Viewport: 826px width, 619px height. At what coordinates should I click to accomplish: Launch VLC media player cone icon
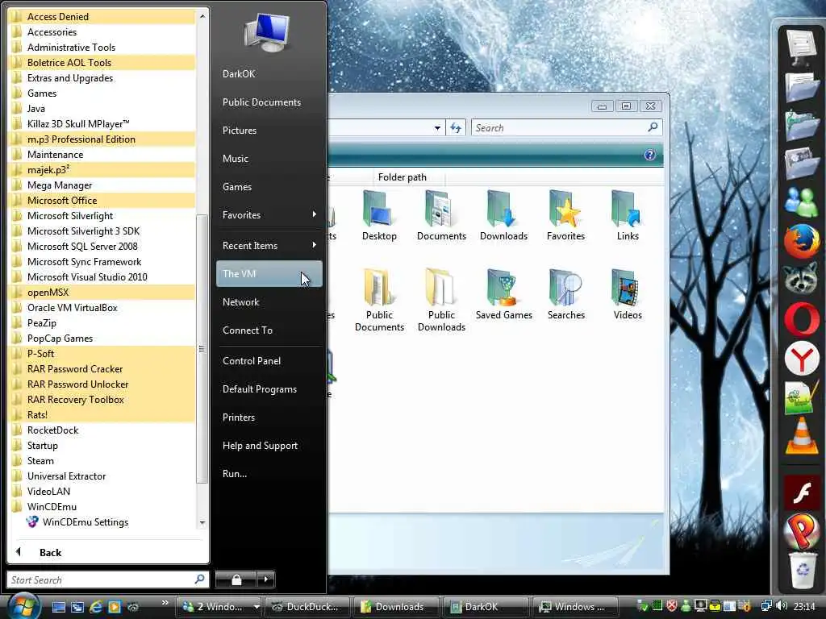click(801, 435)
